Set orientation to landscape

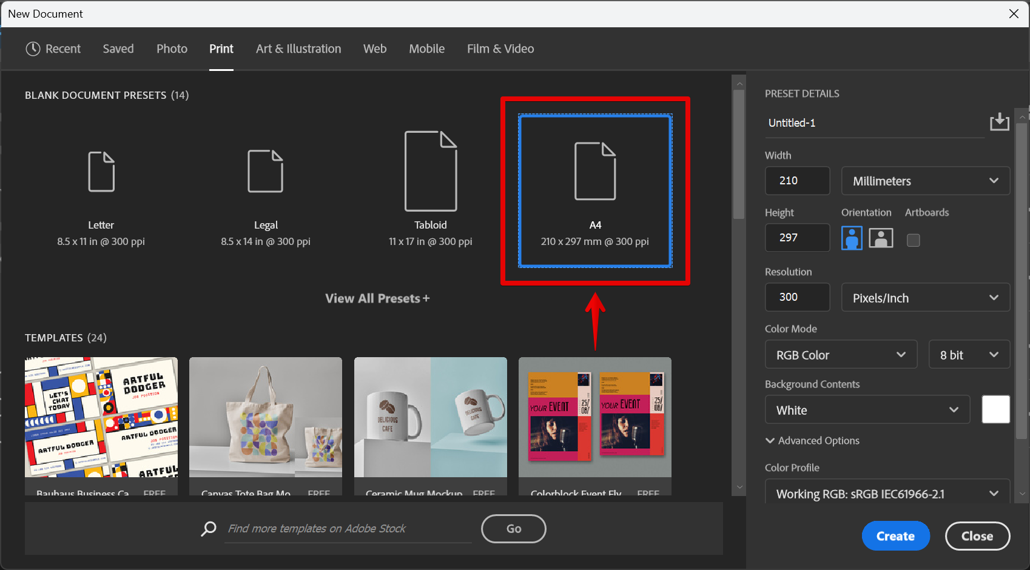click(881, 238)
